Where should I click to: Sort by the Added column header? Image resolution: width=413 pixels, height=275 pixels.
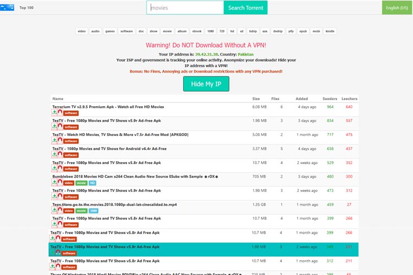pos(302,98)
